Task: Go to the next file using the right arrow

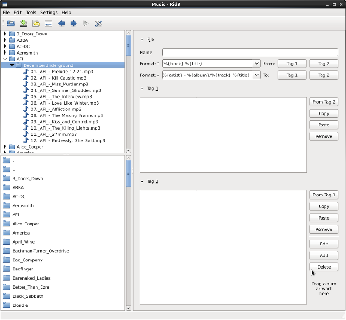Action: pyautogui.click(x=73, y=23)
